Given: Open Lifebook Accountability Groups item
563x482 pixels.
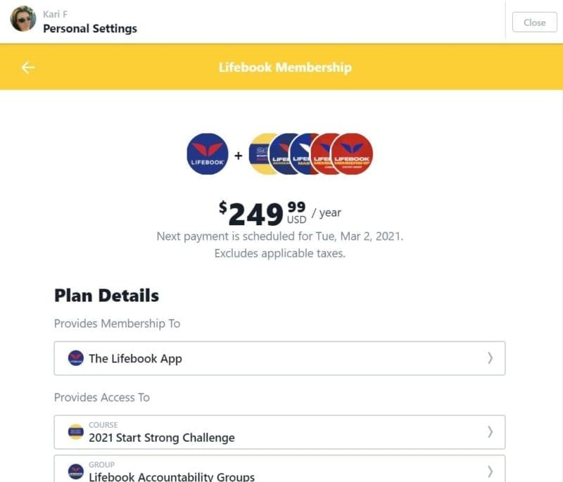Looking at the screenshot, I should pos(279,469).
